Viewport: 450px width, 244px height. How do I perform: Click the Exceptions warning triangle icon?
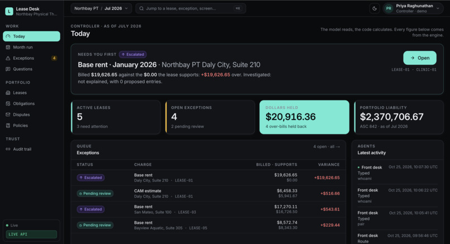coord(8,58)
